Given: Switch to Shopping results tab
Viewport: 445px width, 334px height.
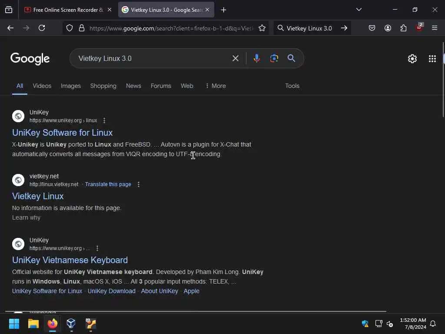Looking at the screenshot, I should (103, 86).
